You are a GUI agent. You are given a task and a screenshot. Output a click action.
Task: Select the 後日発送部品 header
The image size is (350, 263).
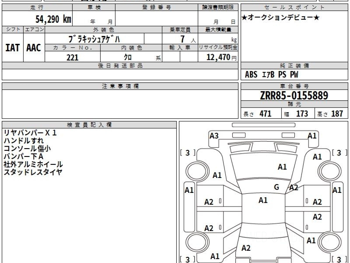pos(120,66)
